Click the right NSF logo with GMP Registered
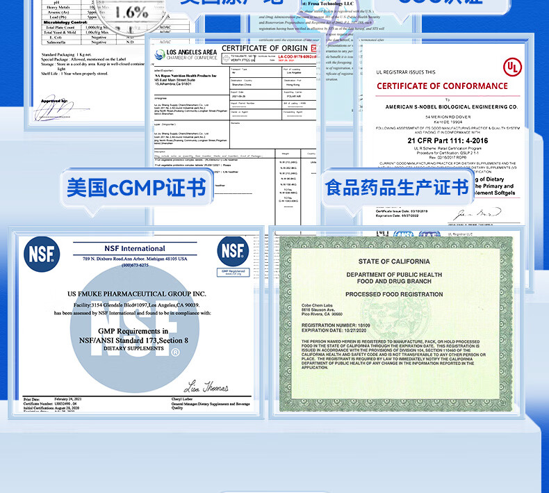Image resolution: width=549 pixels, height=493 pixels. [x=233, y=257]
